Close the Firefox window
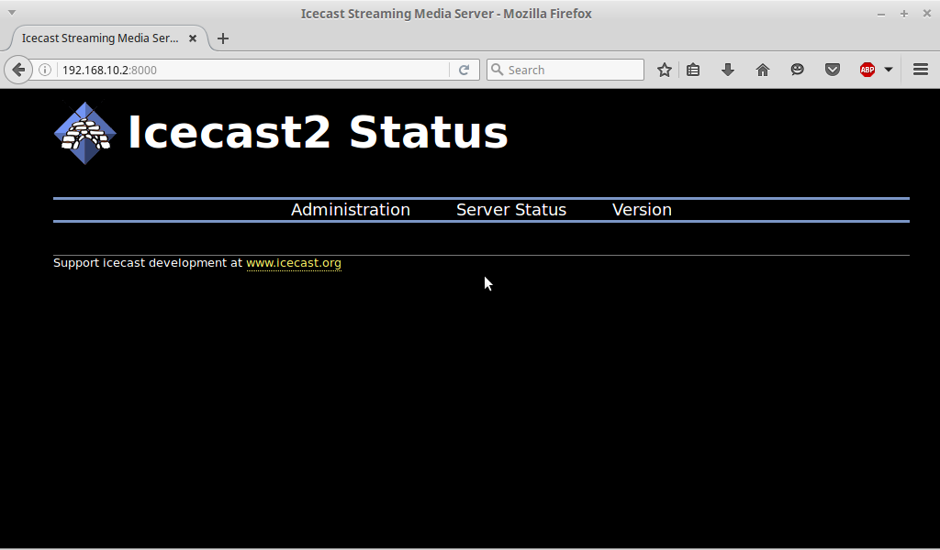 (x=927, y=14)
